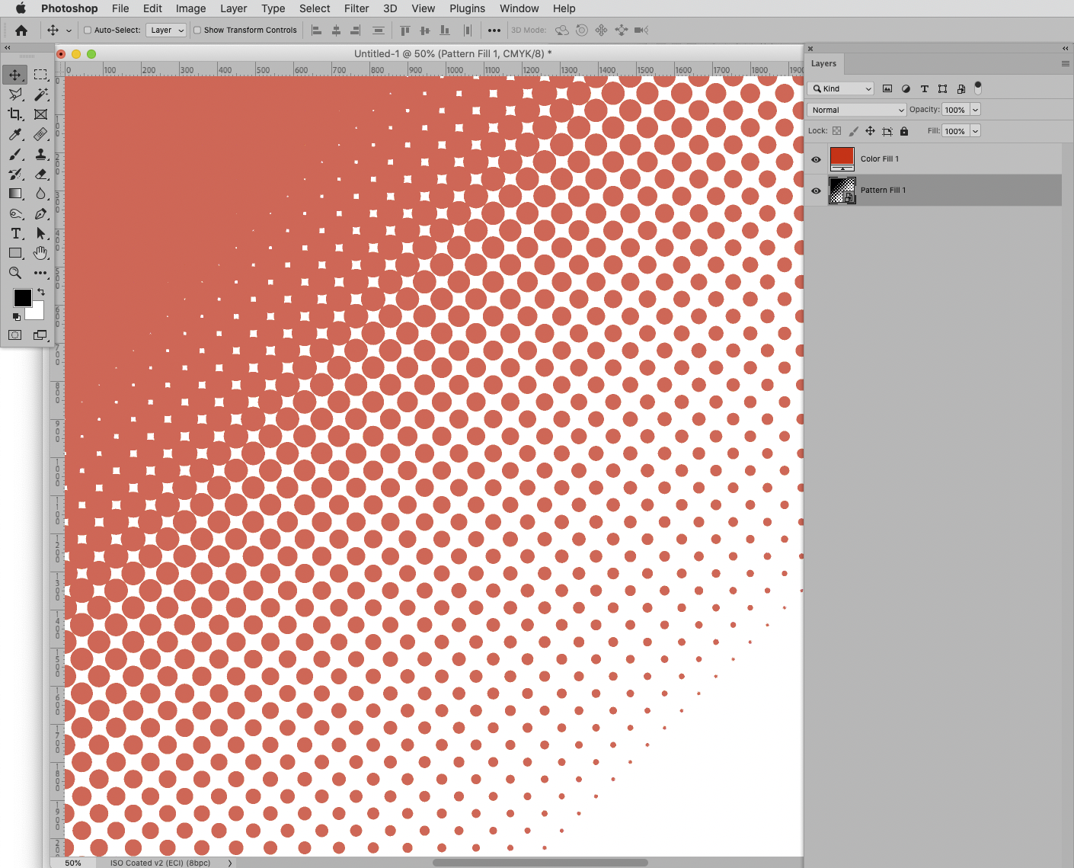Select the Zoom tool
Viewport: 1074px width, 868px height.
15,273
